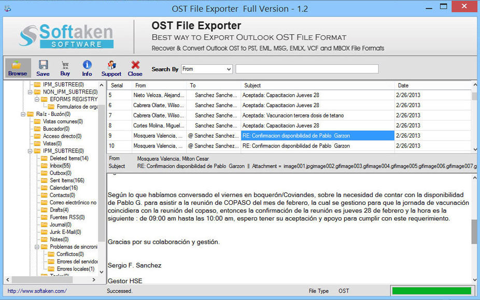Select the Fuentes RSS(0) folder icon

click(x=45, y=217)
